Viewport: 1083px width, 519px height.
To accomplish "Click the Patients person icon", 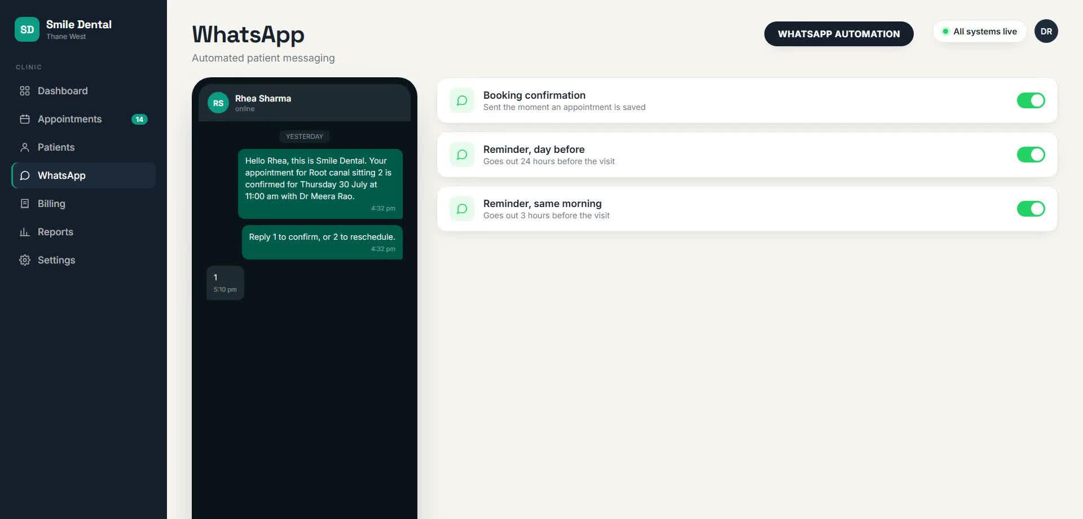I will click(25, 147).
